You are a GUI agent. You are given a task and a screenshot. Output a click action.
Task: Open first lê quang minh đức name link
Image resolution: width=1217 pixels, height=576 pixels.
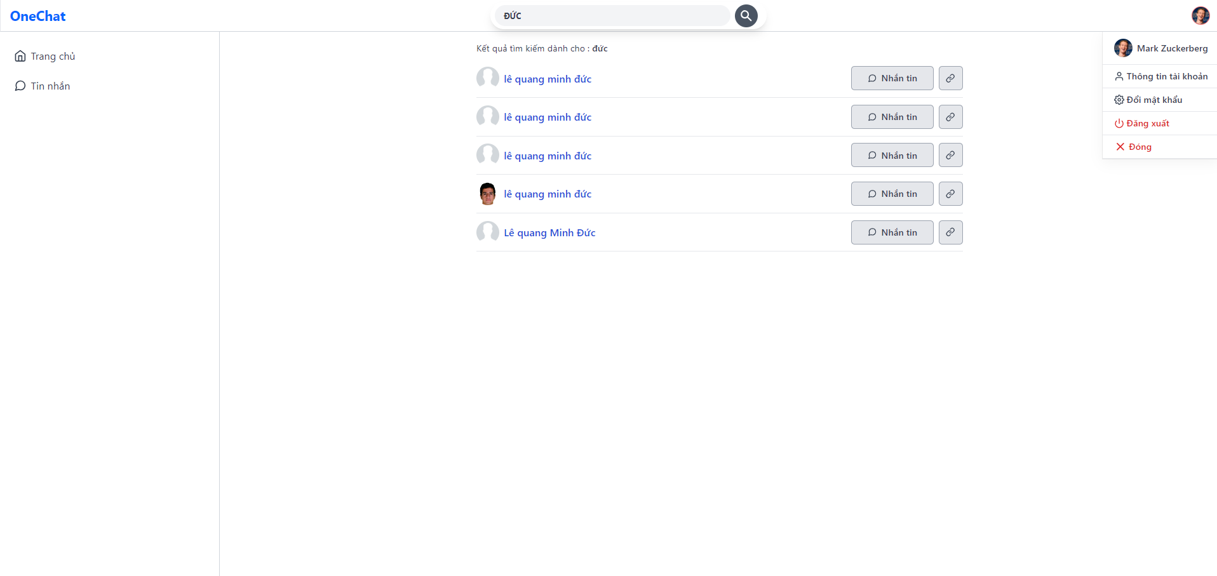tap(548, 79)
